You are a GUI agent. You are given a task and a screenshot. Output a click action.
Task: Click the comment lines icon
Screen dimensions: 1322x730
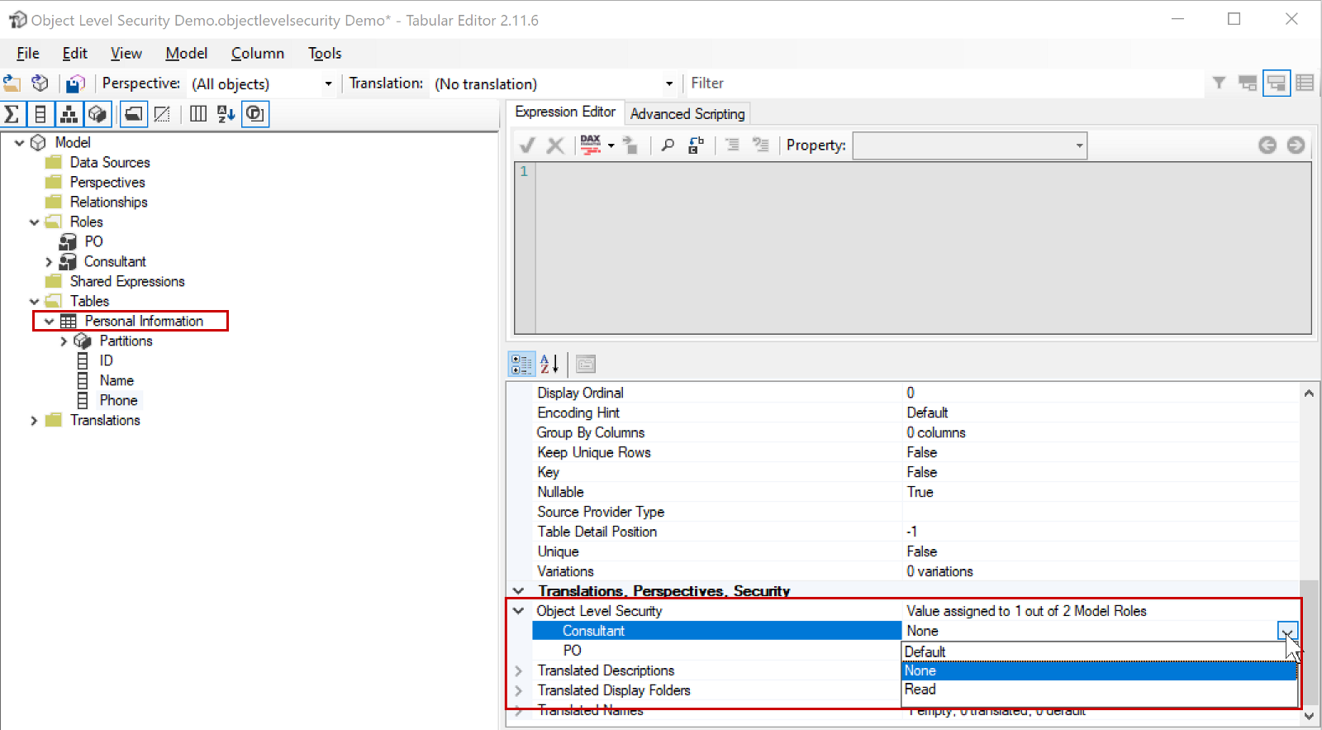(x=732, y=146)
